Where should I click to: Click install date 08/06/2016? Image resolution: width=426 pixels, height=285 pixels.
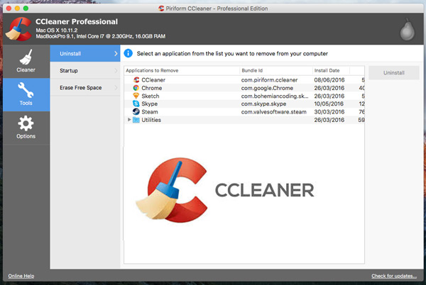click(329, 80)
